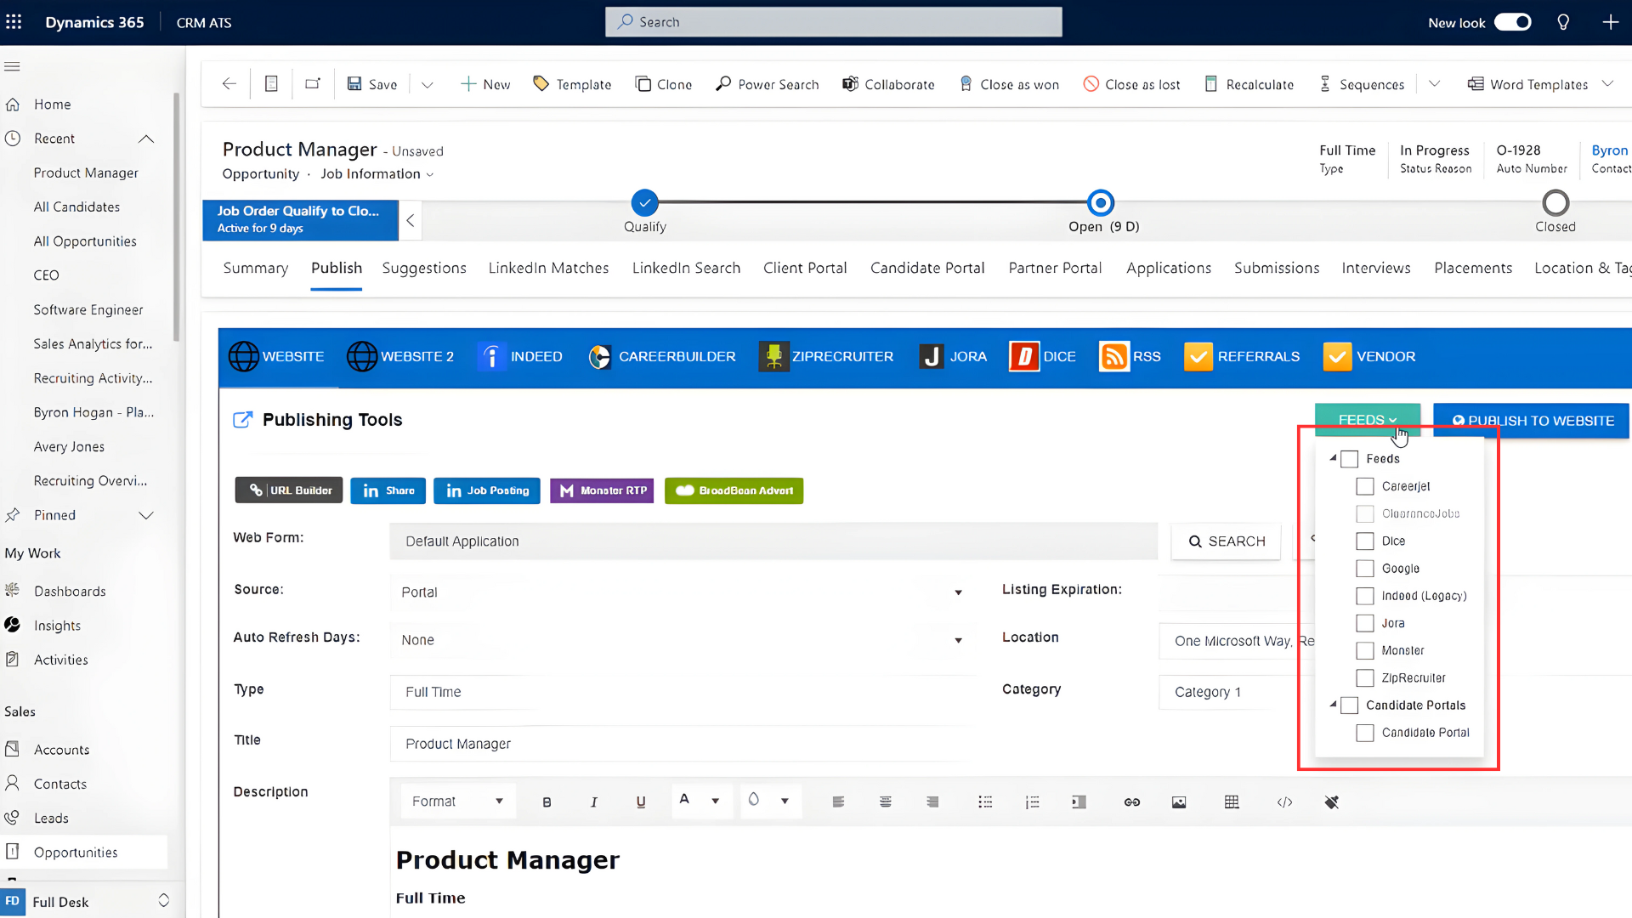Open the Format dropdown in editor
The image size is (1632, 918).
[x=457, y=802]
